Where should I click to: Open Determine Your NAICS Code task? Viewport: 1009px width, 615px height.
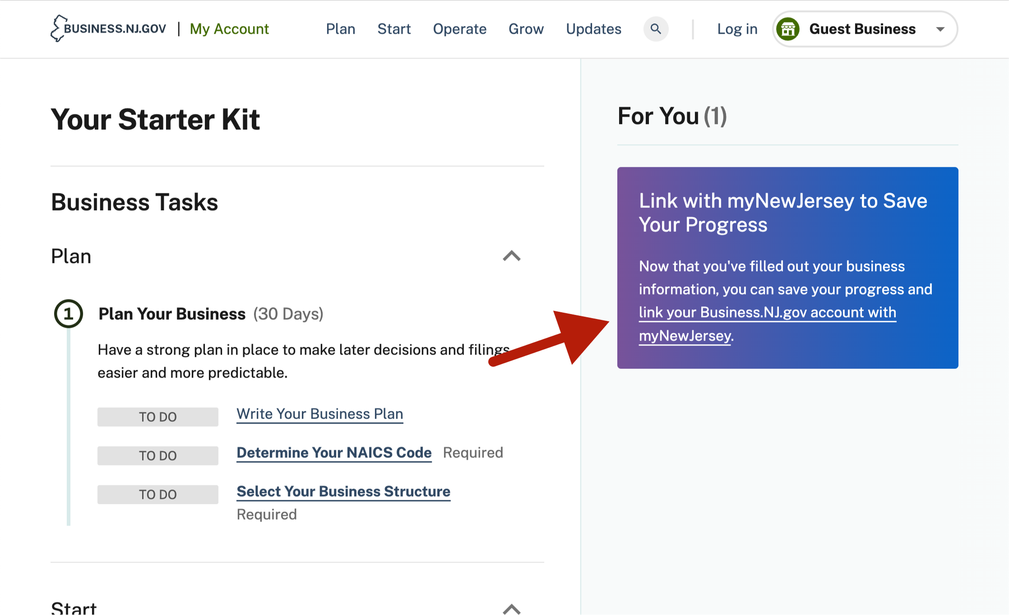click(x=334, y=453)
